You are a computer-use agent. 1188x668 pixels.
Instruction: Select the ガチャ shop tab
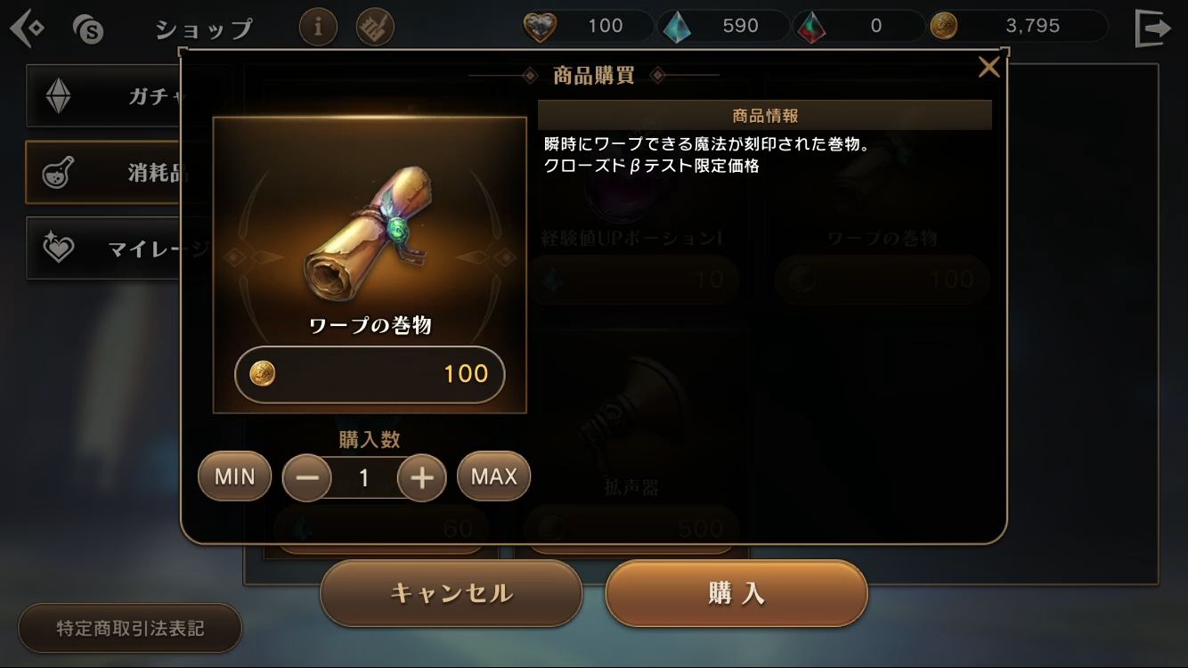click(x=104, y=96)
